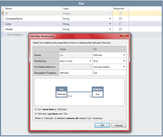Expand the From Multiplicity dropdown Zero or one

click(x=90, y=61)
